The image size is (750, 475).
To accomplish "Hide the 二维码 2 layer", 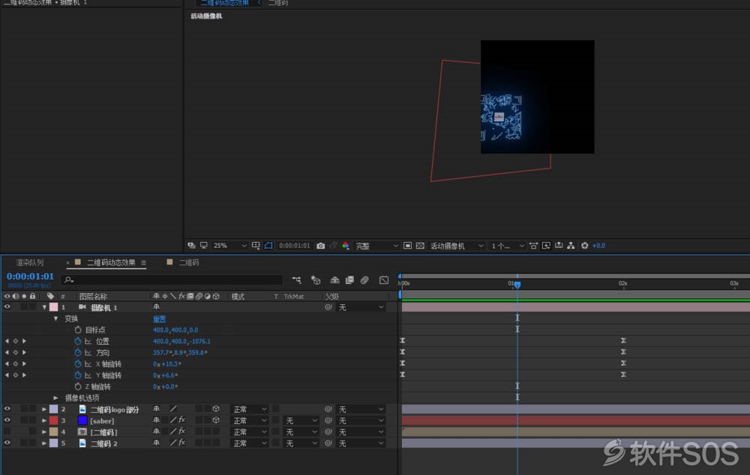I will (7, 443).
